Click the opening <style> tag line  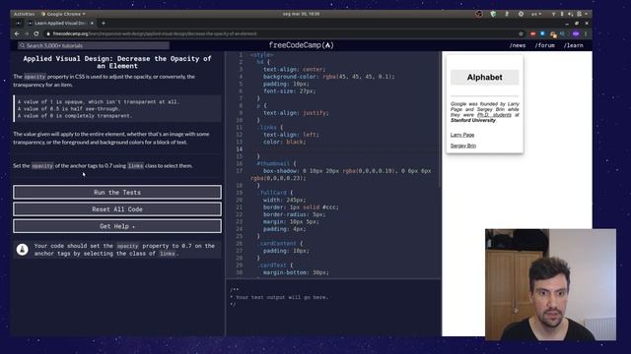(x=261, y=55)
